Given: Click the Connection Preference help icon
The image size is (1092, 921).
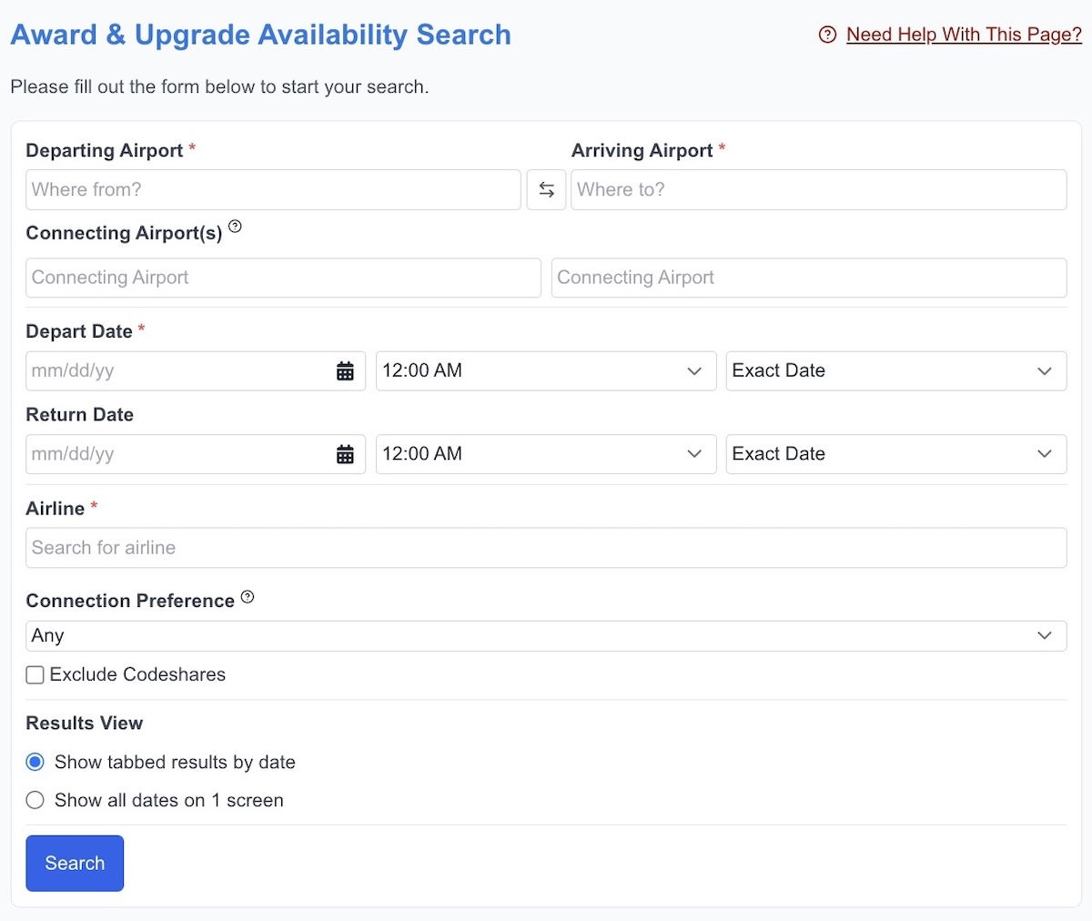Looking at the screenshot, I should tap(248, 597).
